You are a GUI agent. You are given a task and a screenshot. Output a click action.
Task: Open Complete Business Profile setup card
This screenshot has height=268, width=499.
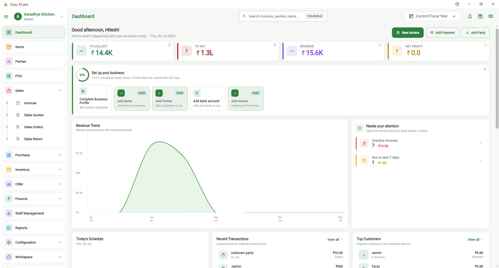94,99
